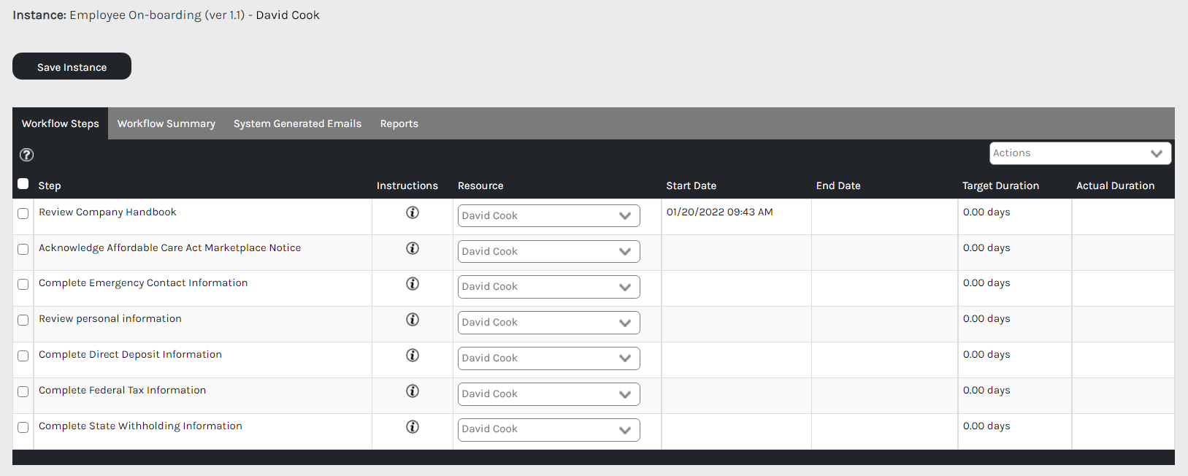Check the Complete Federal Tax Information checkbox
Image resolution: width=1188 pixels, height=476 pixels.
[x=23, y=392]
